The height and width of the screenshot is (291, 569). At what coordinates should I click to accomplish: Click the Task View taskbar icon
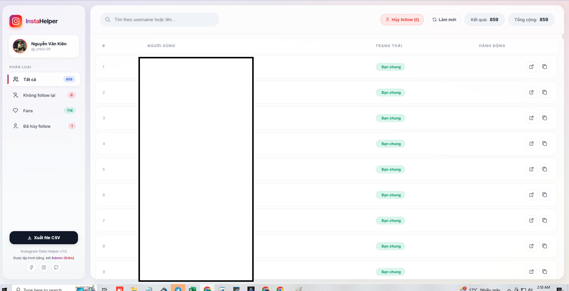(x=105, y=289)
